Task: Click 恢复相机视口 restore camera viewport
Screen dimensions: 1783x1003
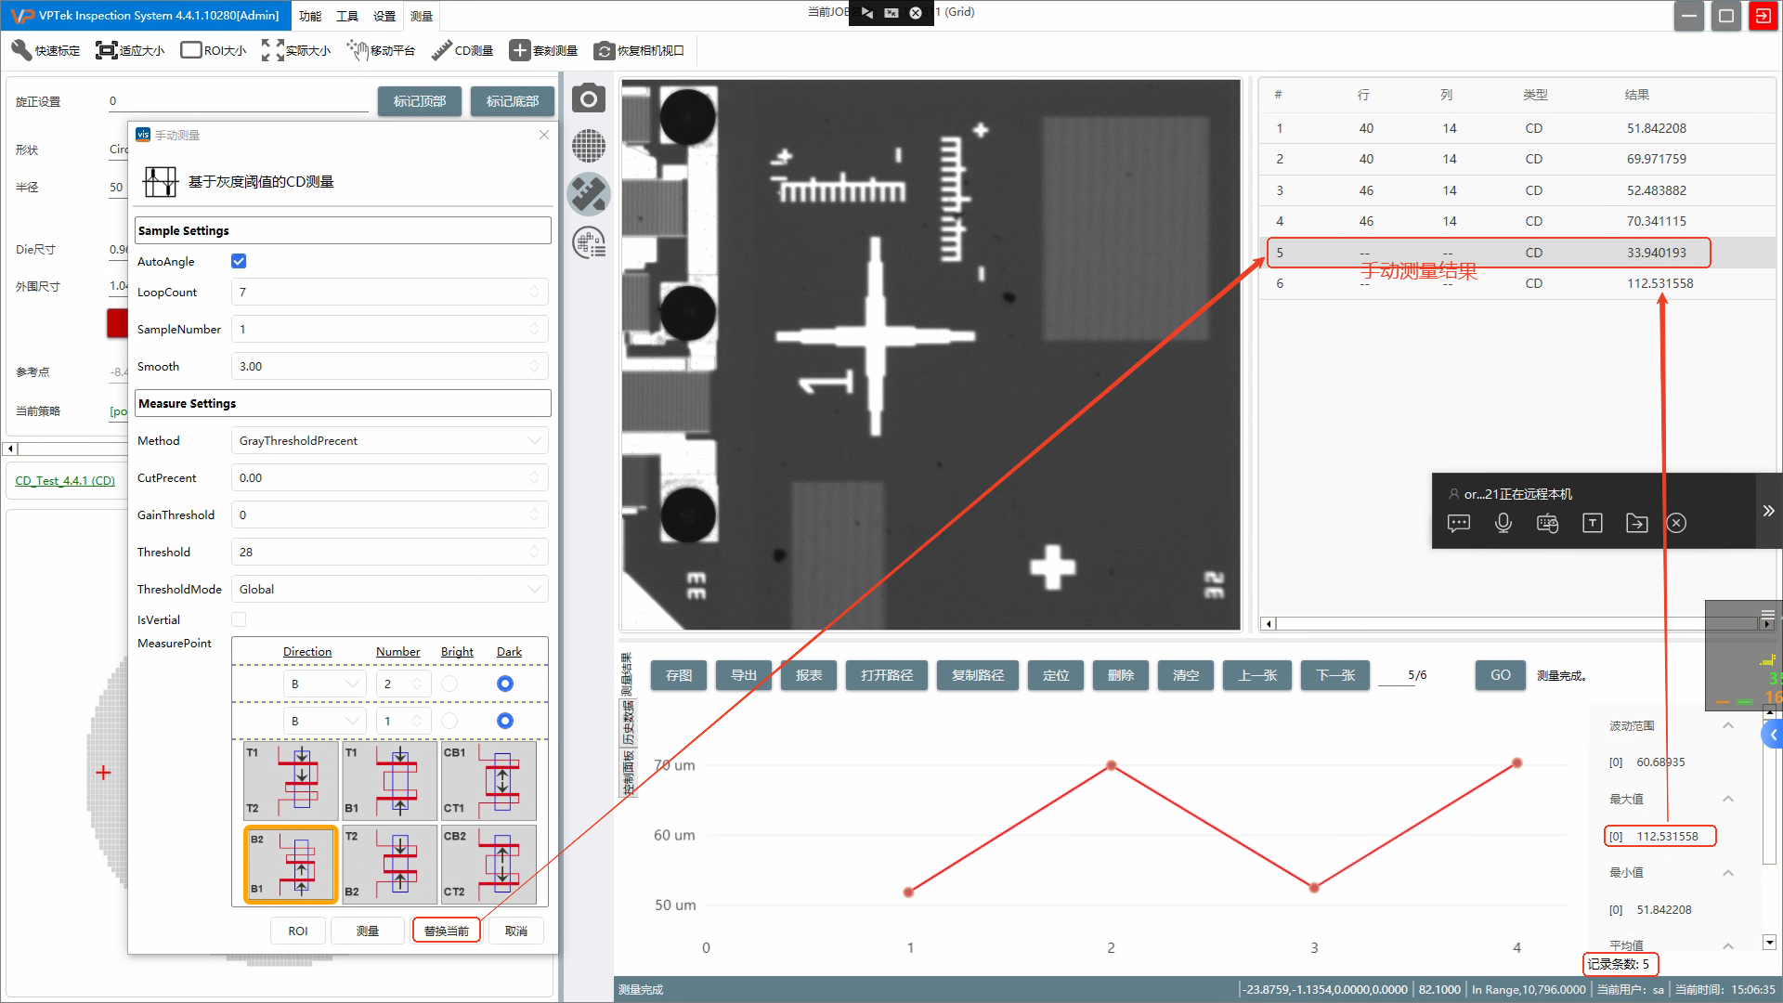Action: pyautogui.click(x=639, y=50)
